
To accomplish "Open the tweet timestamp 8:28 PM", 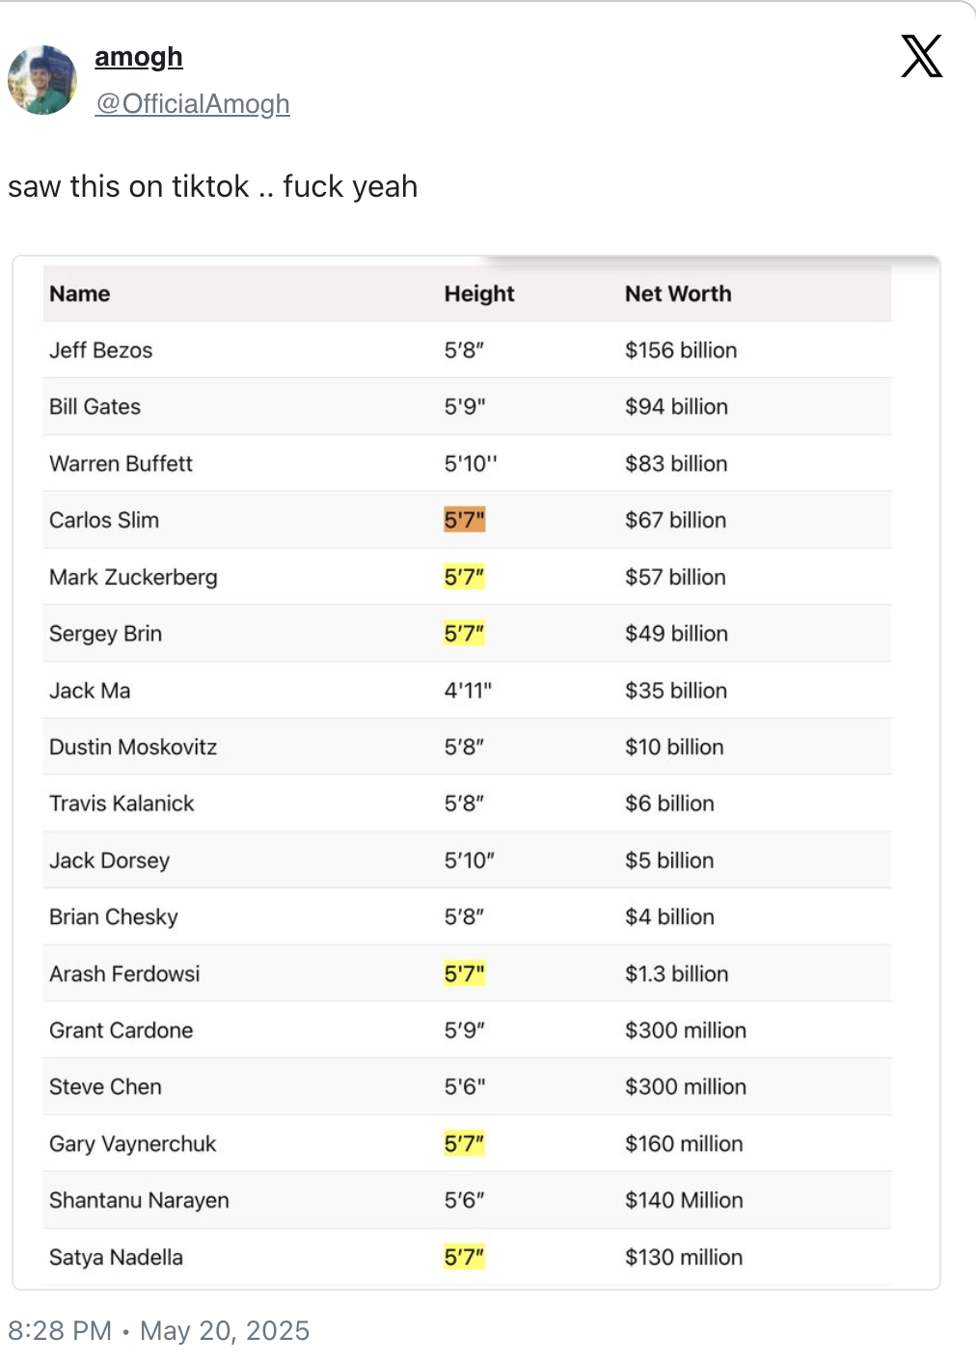I will pyautogui.click(x=60, y=1330).
